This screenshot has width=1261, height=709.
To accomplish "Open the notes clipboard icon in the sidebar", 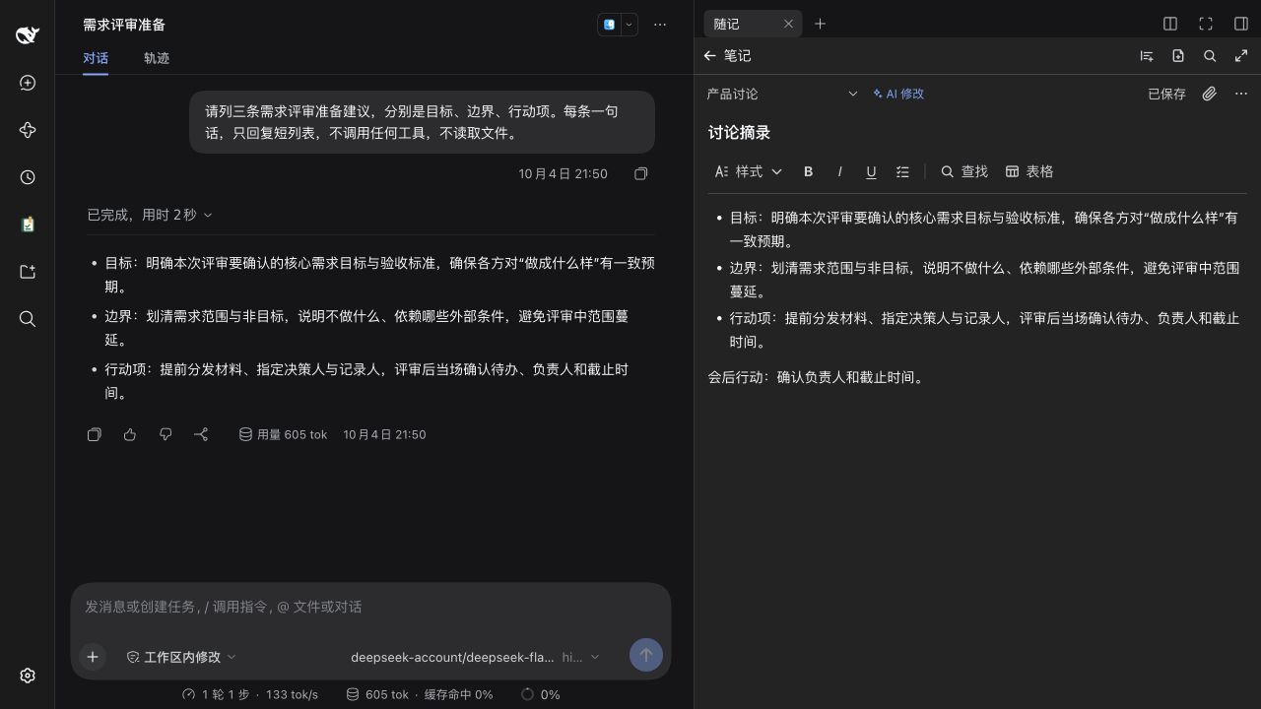I will [28, 225].
